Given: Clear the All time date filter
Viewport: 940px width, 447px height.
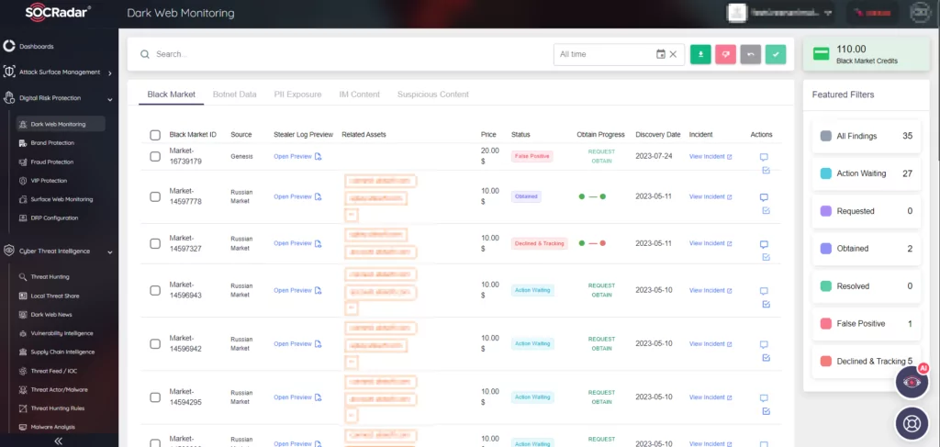Looking at the screenshot, I should 673,54.
